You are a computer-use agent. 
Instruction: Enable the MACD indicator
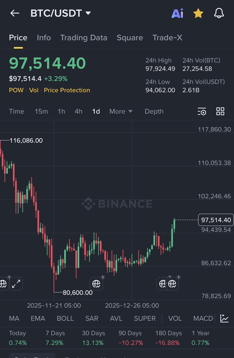point(203,318)
